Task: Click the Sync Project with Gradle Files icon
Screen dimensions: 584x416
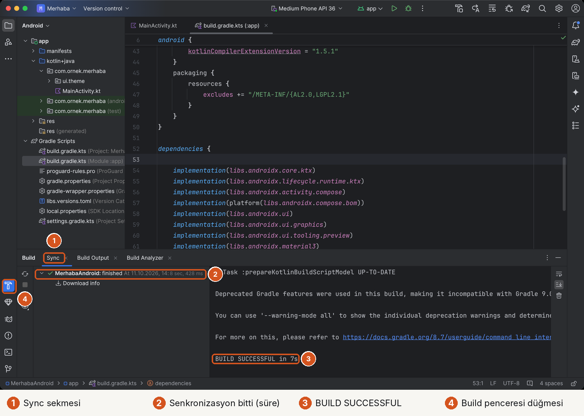Action: click(526, 8)
